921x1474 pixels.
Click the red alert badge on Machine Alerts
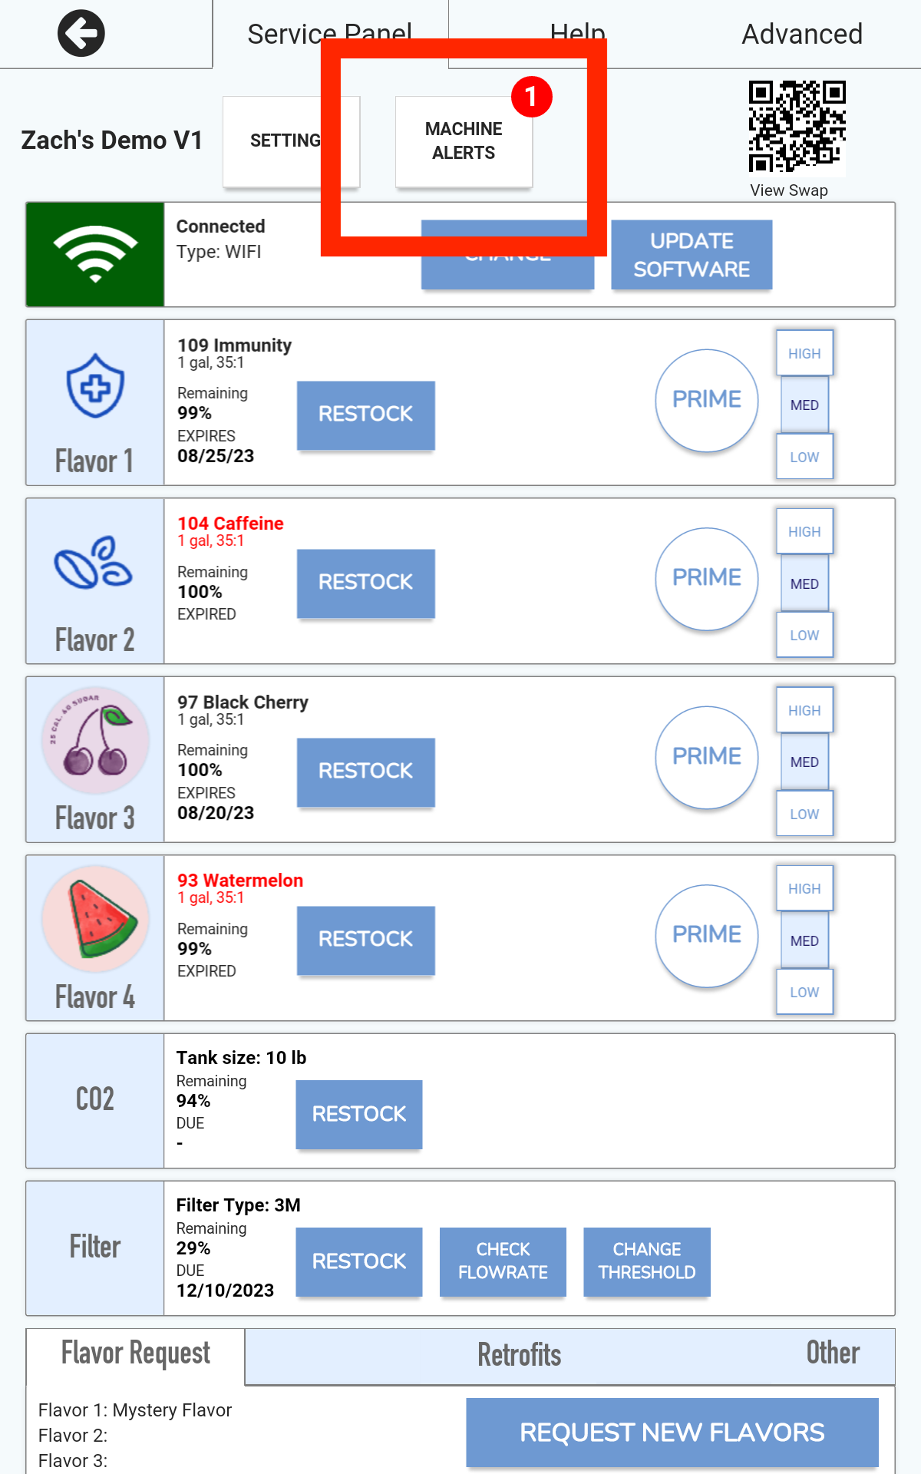click(x=532, y=97)
